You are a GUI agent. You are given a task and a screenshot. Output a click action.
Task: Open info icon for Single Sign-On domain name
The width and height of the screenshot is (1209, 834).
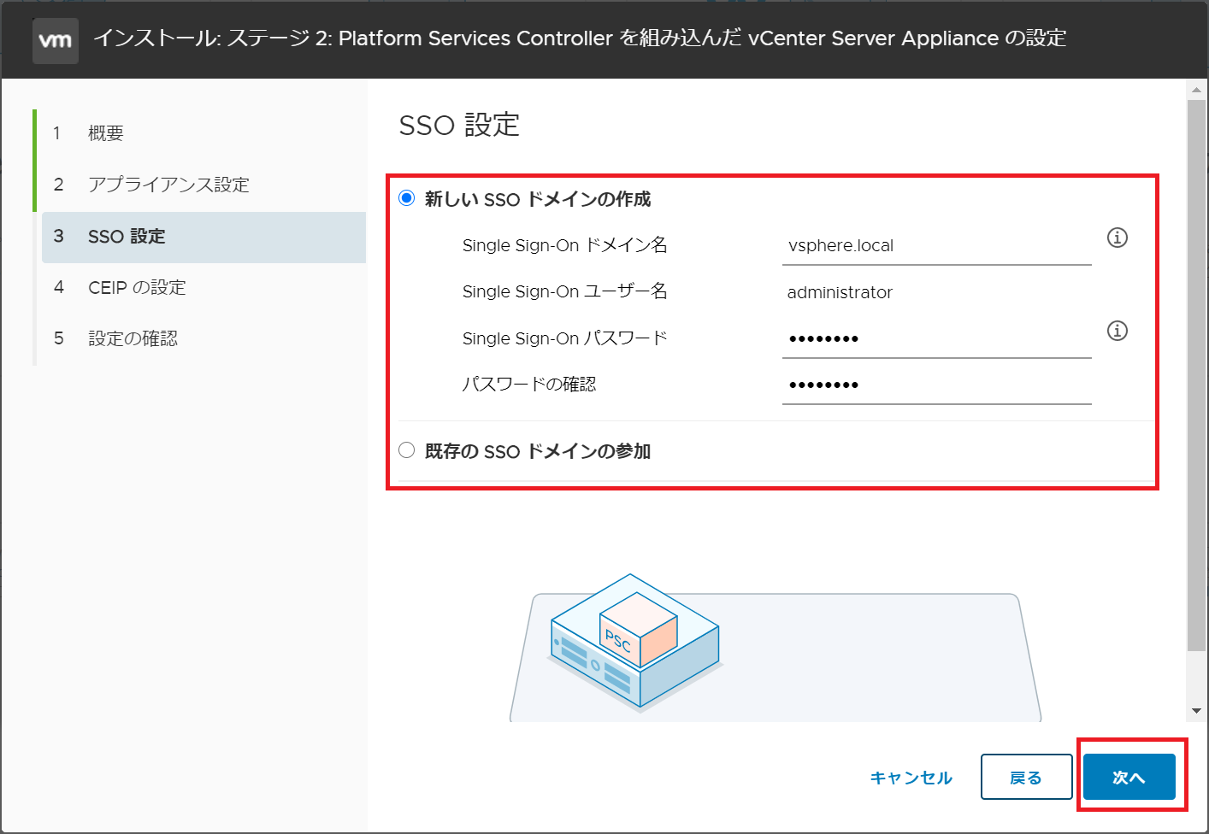[x=1118, y=238]
